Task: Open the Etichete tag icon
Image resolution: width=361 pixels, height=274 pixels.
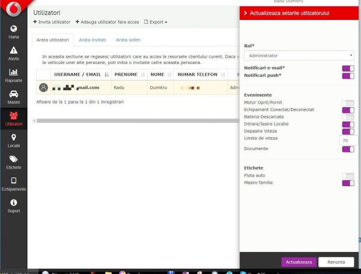Action: coord(13,159)
